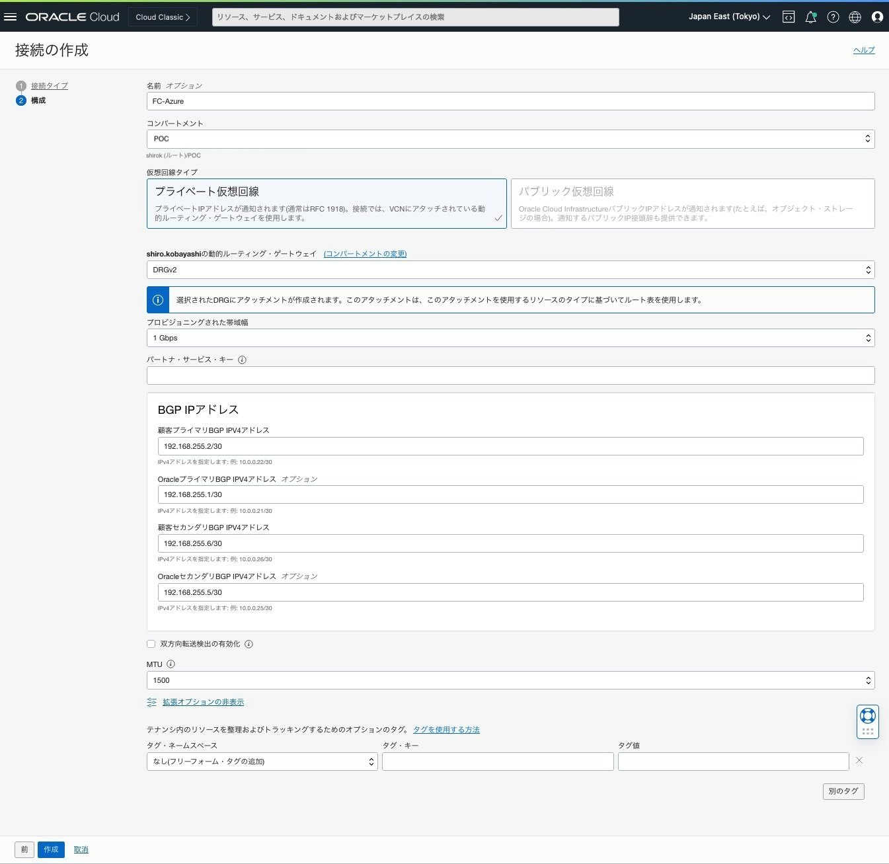Viewport: 889px width, 864px height.
Task: Click 拡張オプションの非表示 link
Action: (203, 702)
